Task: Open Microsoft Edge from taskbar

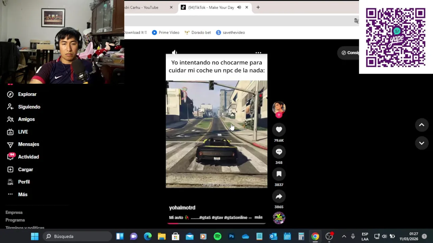Action: click(x=147, y=236)
